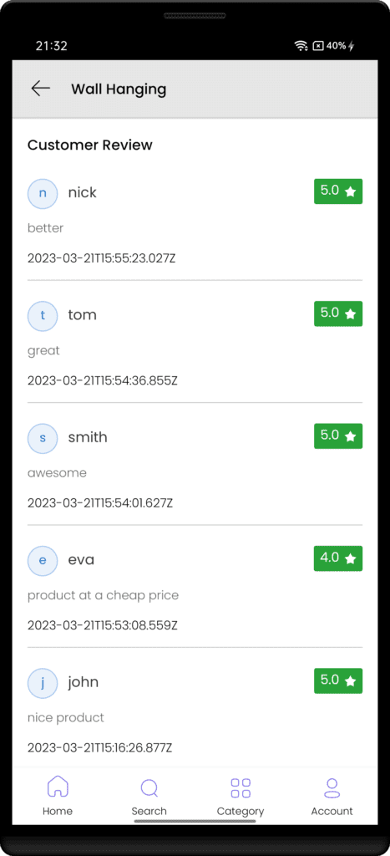Tap john's avatar icon
Screen dimensions: 390x856
pos(43,682)
